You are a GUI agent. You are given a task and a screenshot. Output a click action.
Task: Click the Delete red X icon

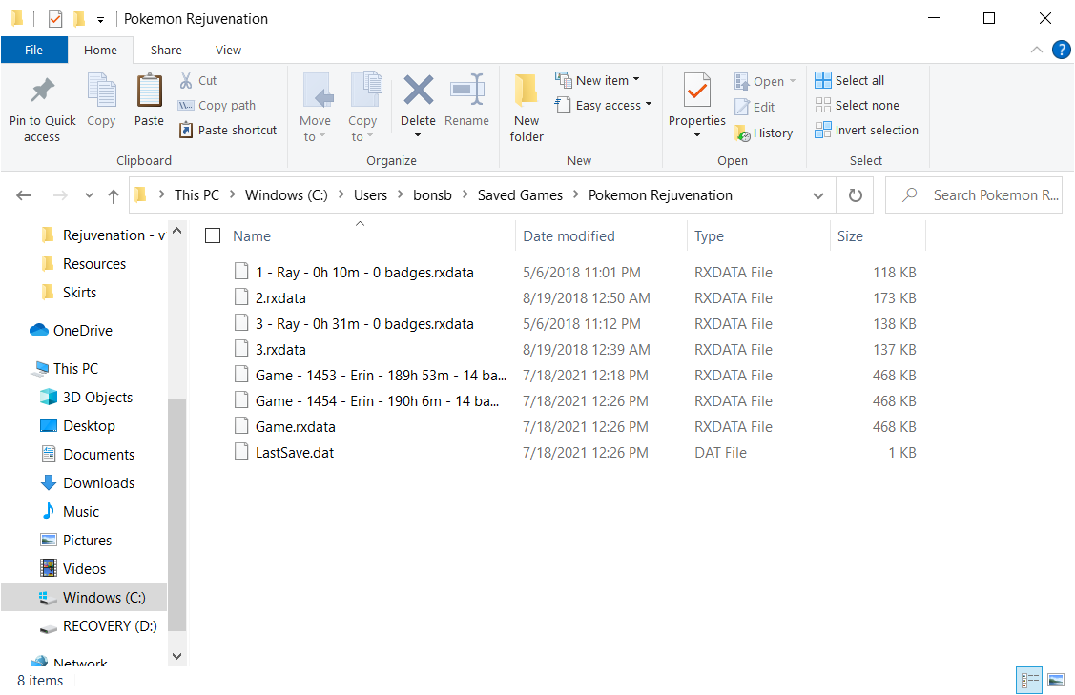click(418, 90)
